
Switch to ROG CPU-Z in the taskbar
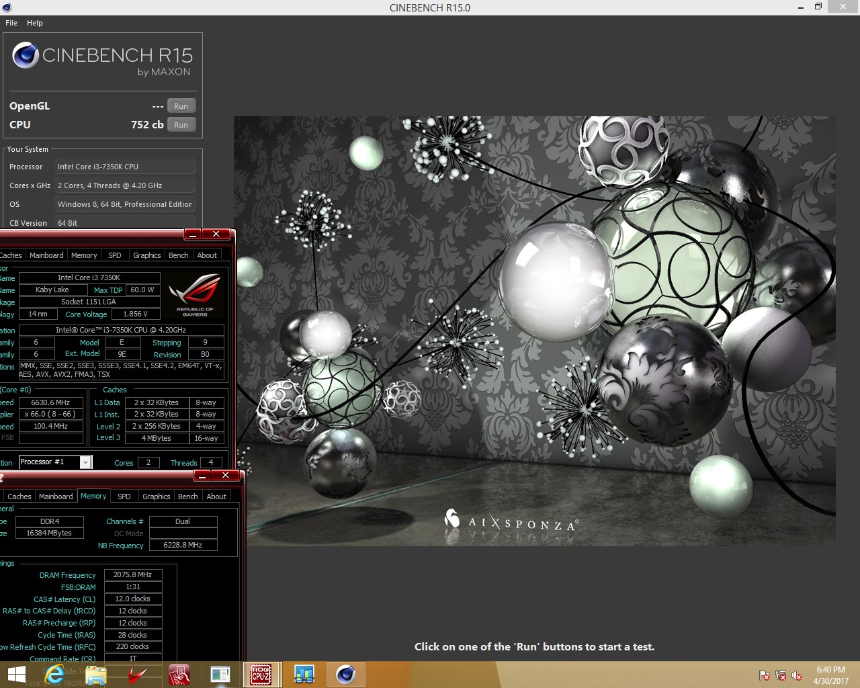(x=261, y=675)
